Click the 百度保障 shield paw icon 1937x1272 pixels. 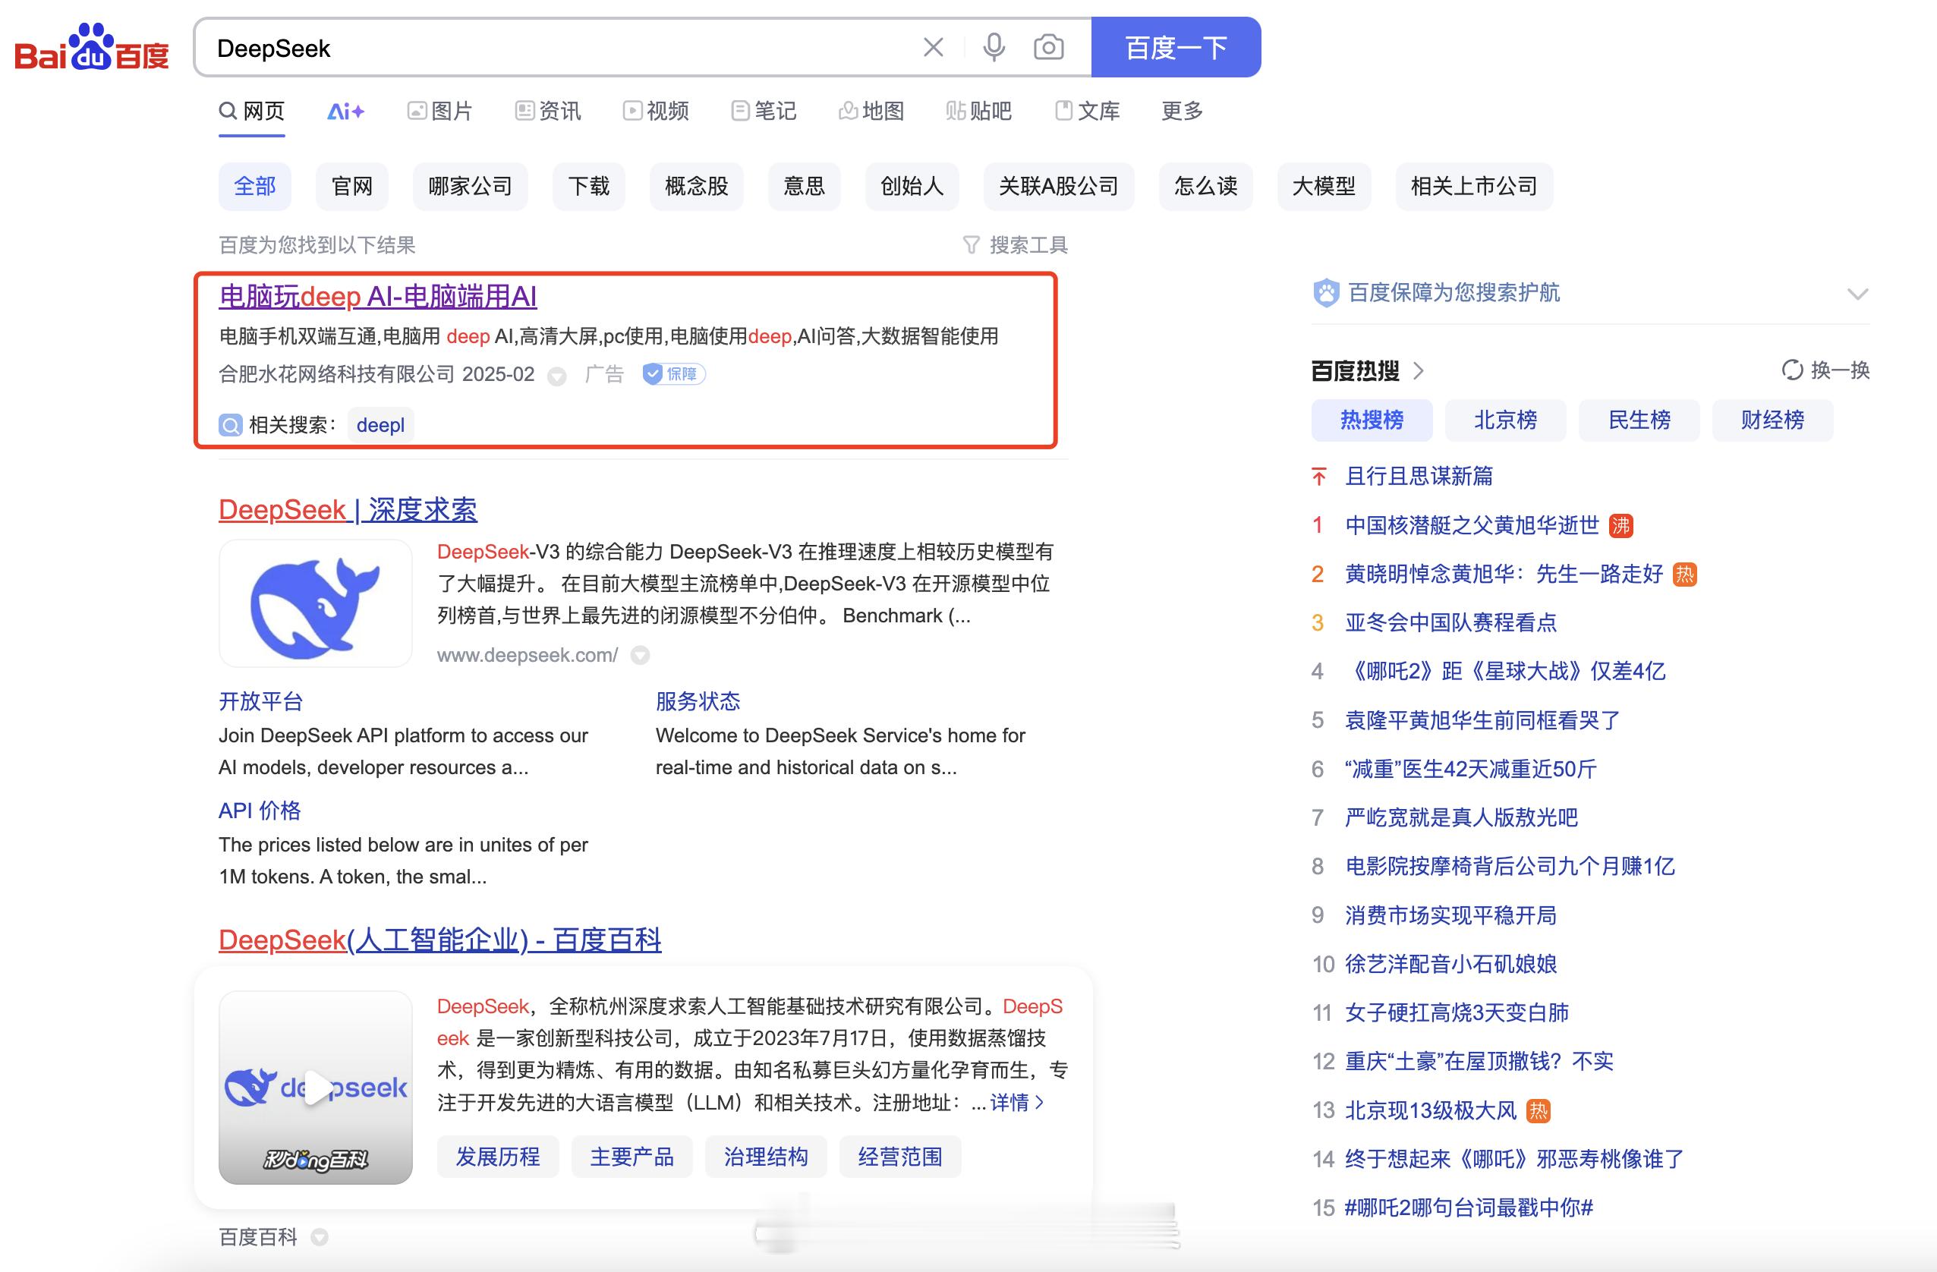click(x=1326, y=293)
